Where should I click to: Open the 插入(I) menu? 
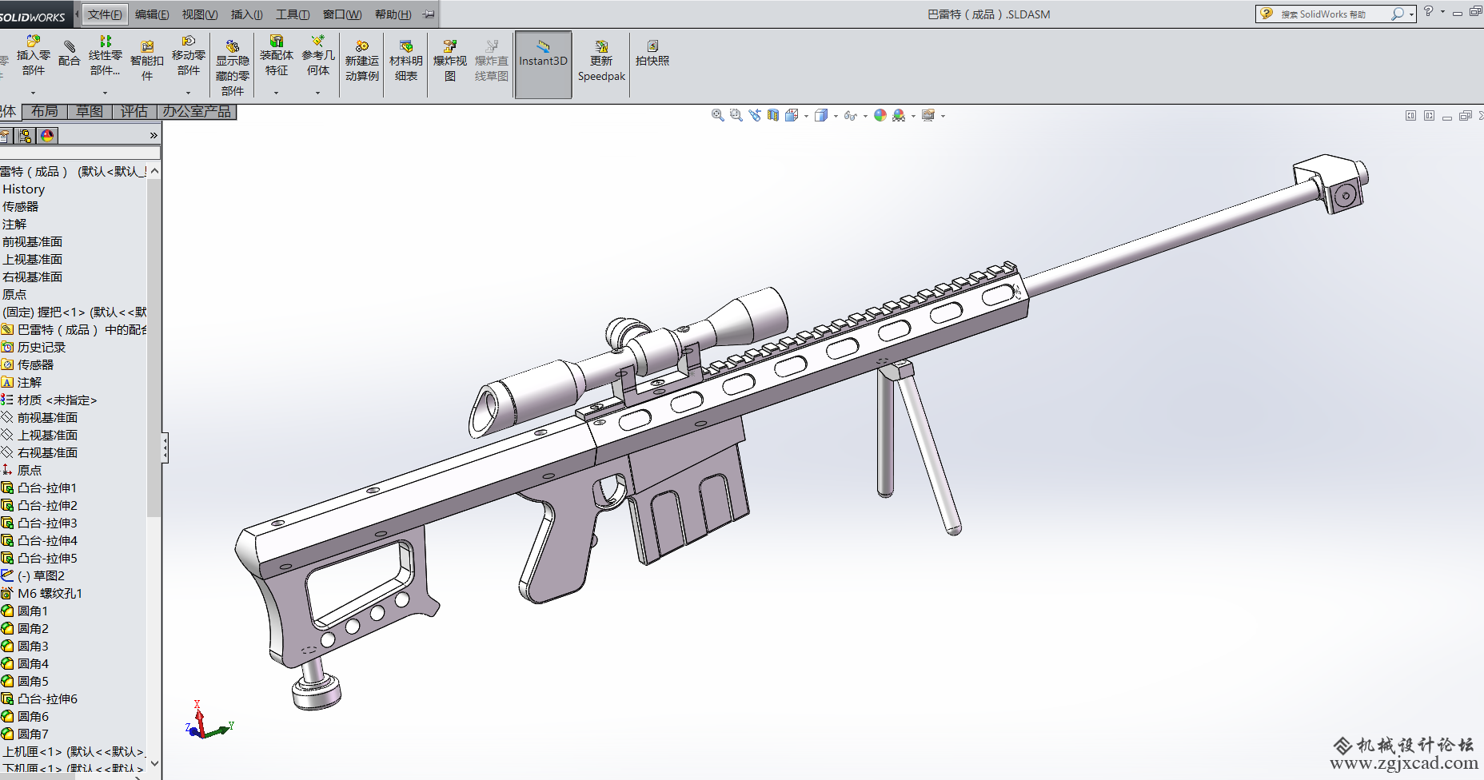tap(246, 14)
